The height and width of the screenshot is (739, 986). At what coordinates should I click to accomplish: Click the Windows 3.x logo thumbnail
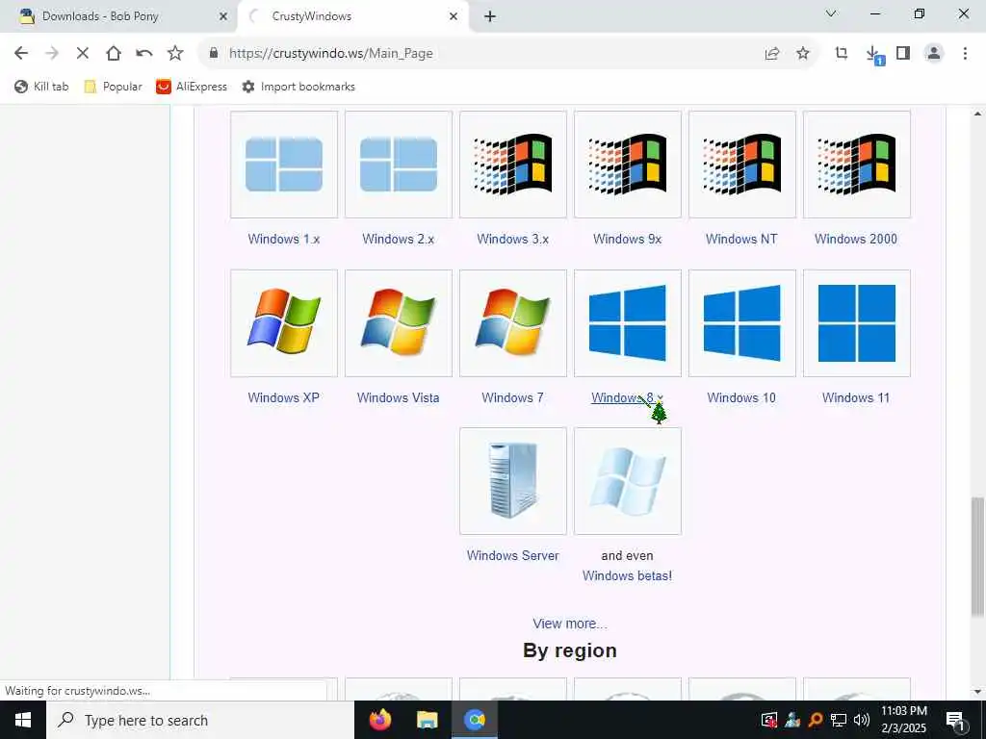click(x=513, y=165)
